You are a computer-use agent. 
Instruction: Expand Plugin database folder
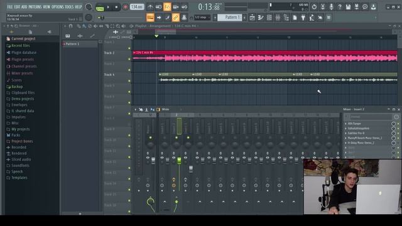24,53
